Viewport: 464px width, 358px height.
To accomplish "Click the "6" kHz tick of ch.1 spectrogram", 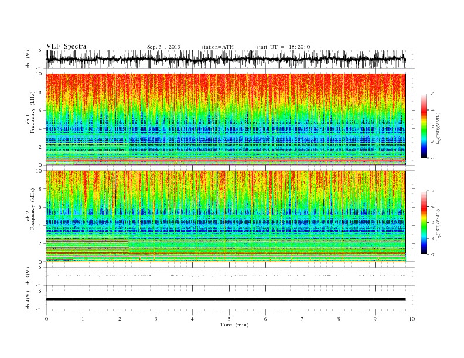I will (x=40, y=111).
